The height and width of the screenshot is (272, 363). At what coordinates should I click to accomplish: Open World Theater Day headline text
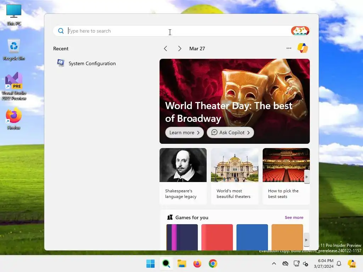[229, 112]
